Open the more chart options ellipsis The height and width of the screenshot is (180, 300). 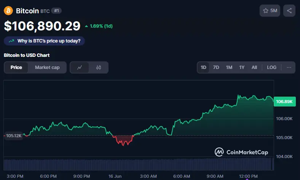[x=289, y=67]
